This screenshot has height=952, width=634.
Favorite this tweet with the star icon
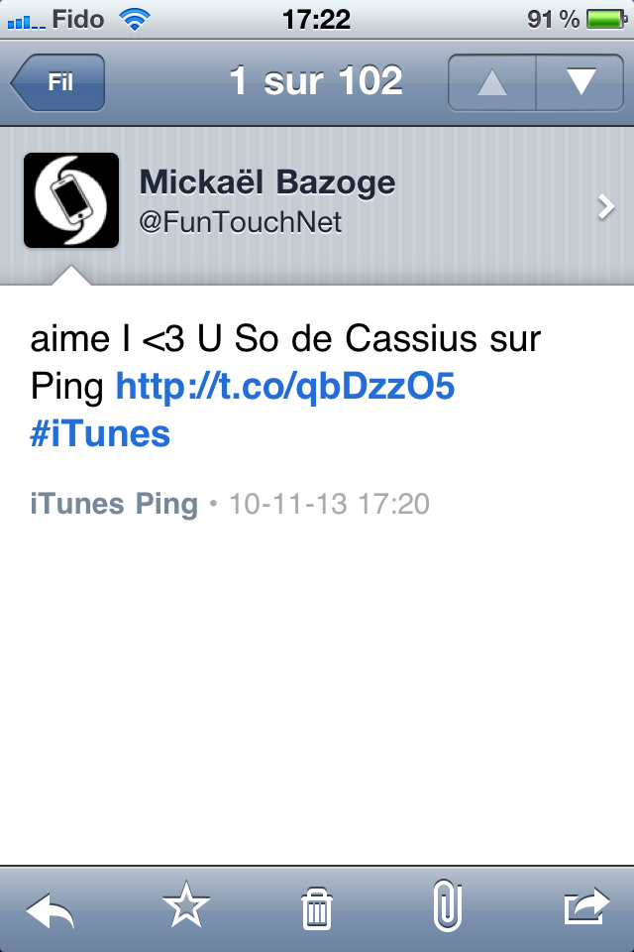click(x=186, y=904)
